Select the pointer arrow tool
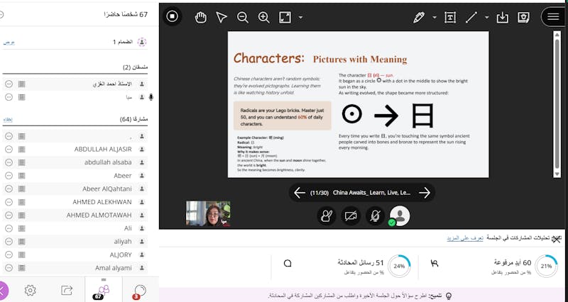568x302 pixels. coord(222,17)
